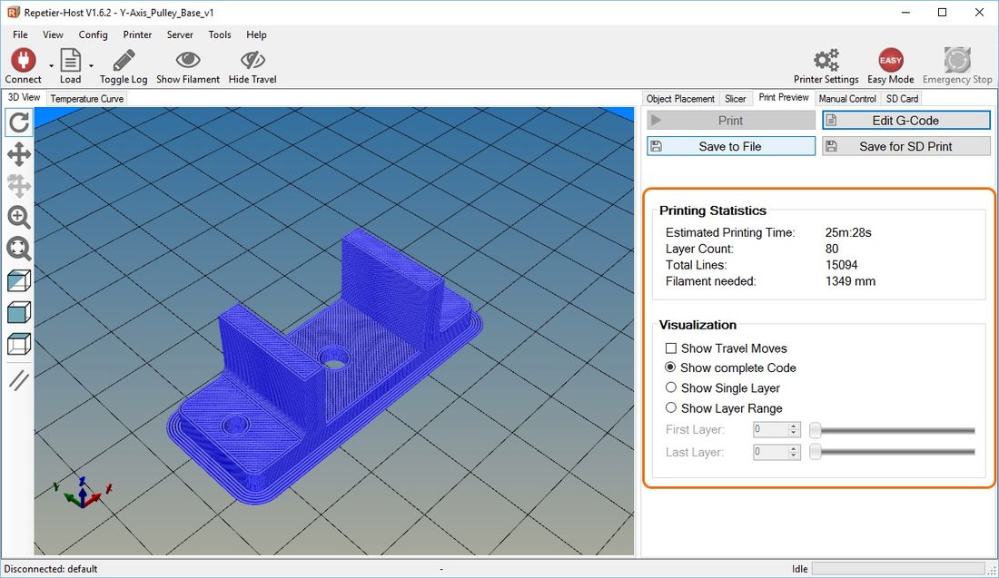Open the Tools menu
The image size is (999, 578).
tap(220, 34)
